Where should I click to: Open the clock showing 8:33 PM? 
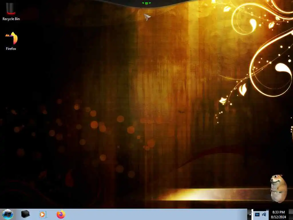(278, 215)
